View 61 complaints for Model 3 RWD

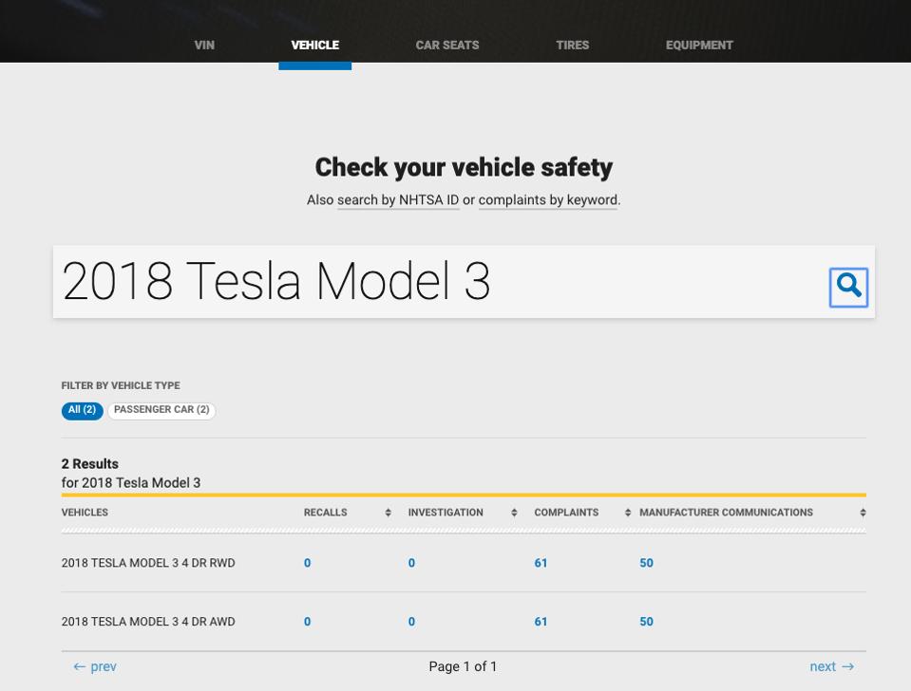tap(541, 562)
